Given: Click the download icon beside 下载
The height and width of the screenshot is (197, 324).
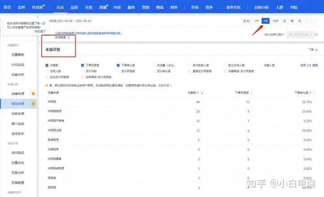Looking at the screenshot, I should [317, 49].
